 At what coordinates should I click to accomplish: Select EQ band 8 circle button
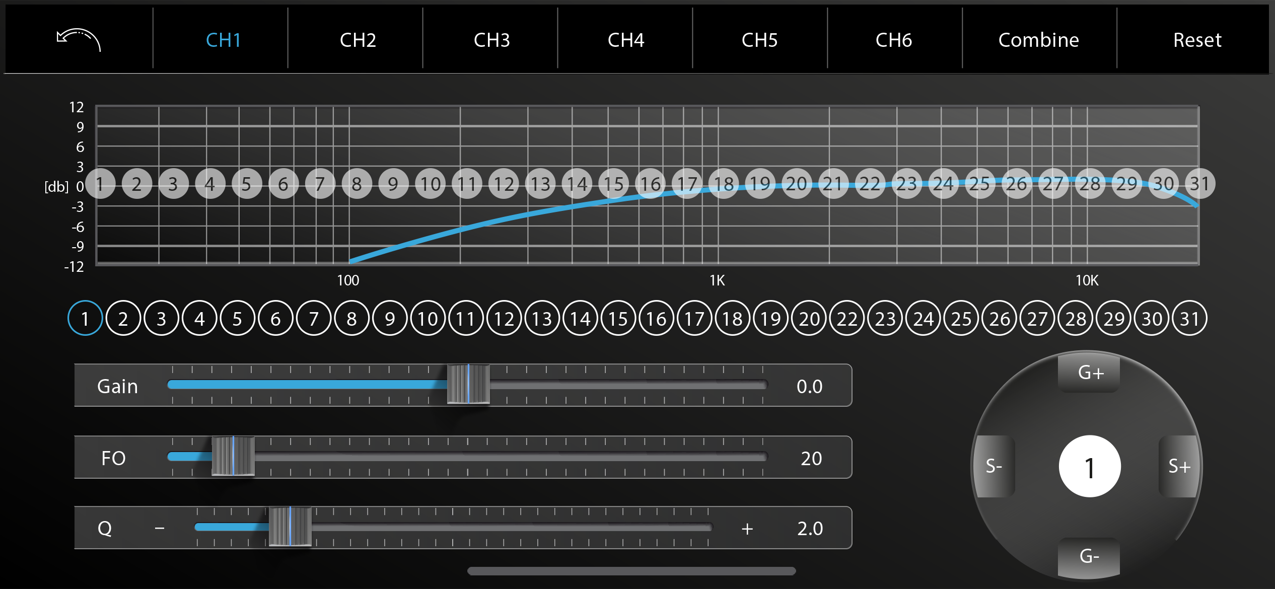(351, 318)
